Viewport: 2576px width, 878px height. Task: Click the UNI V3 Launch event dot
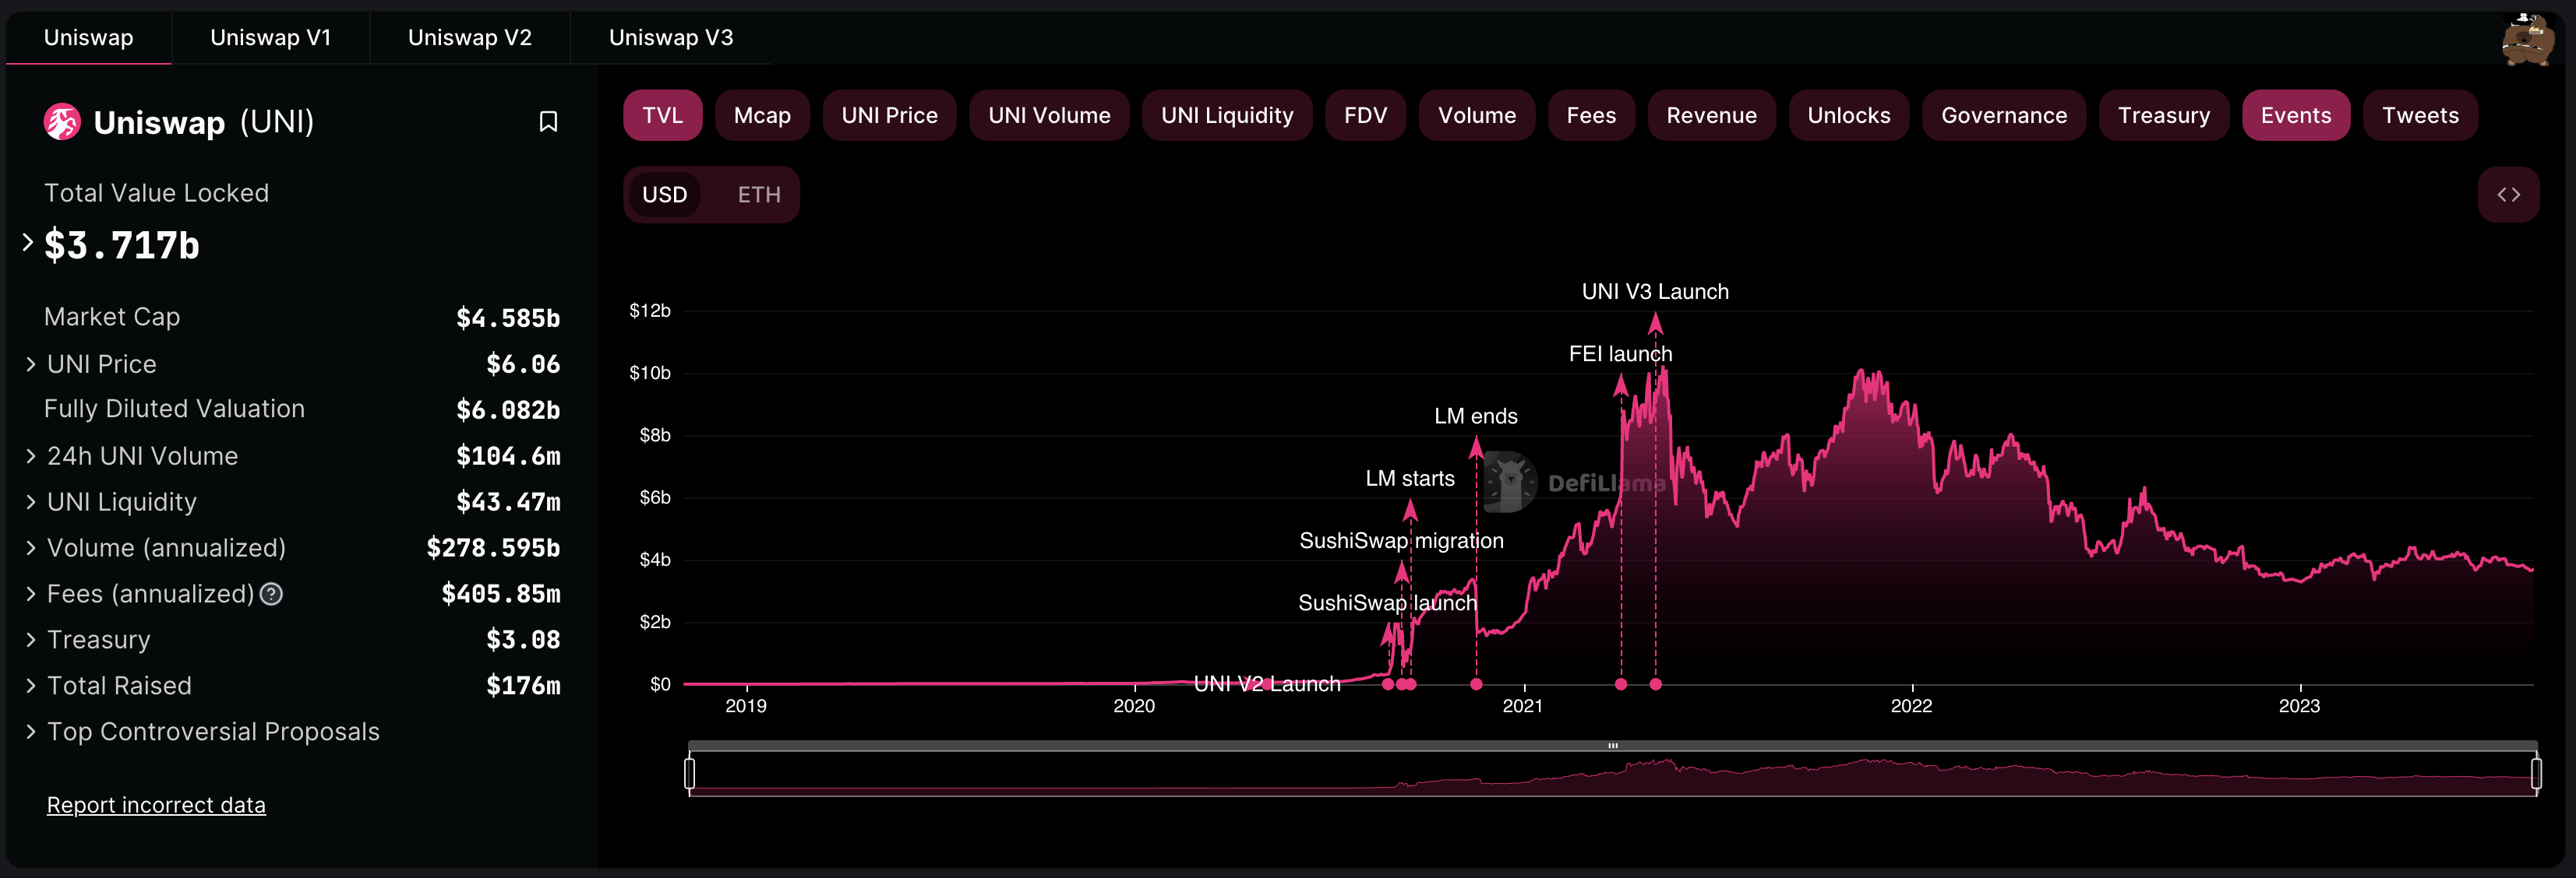pyautogui.click(x=1655, y=684)
